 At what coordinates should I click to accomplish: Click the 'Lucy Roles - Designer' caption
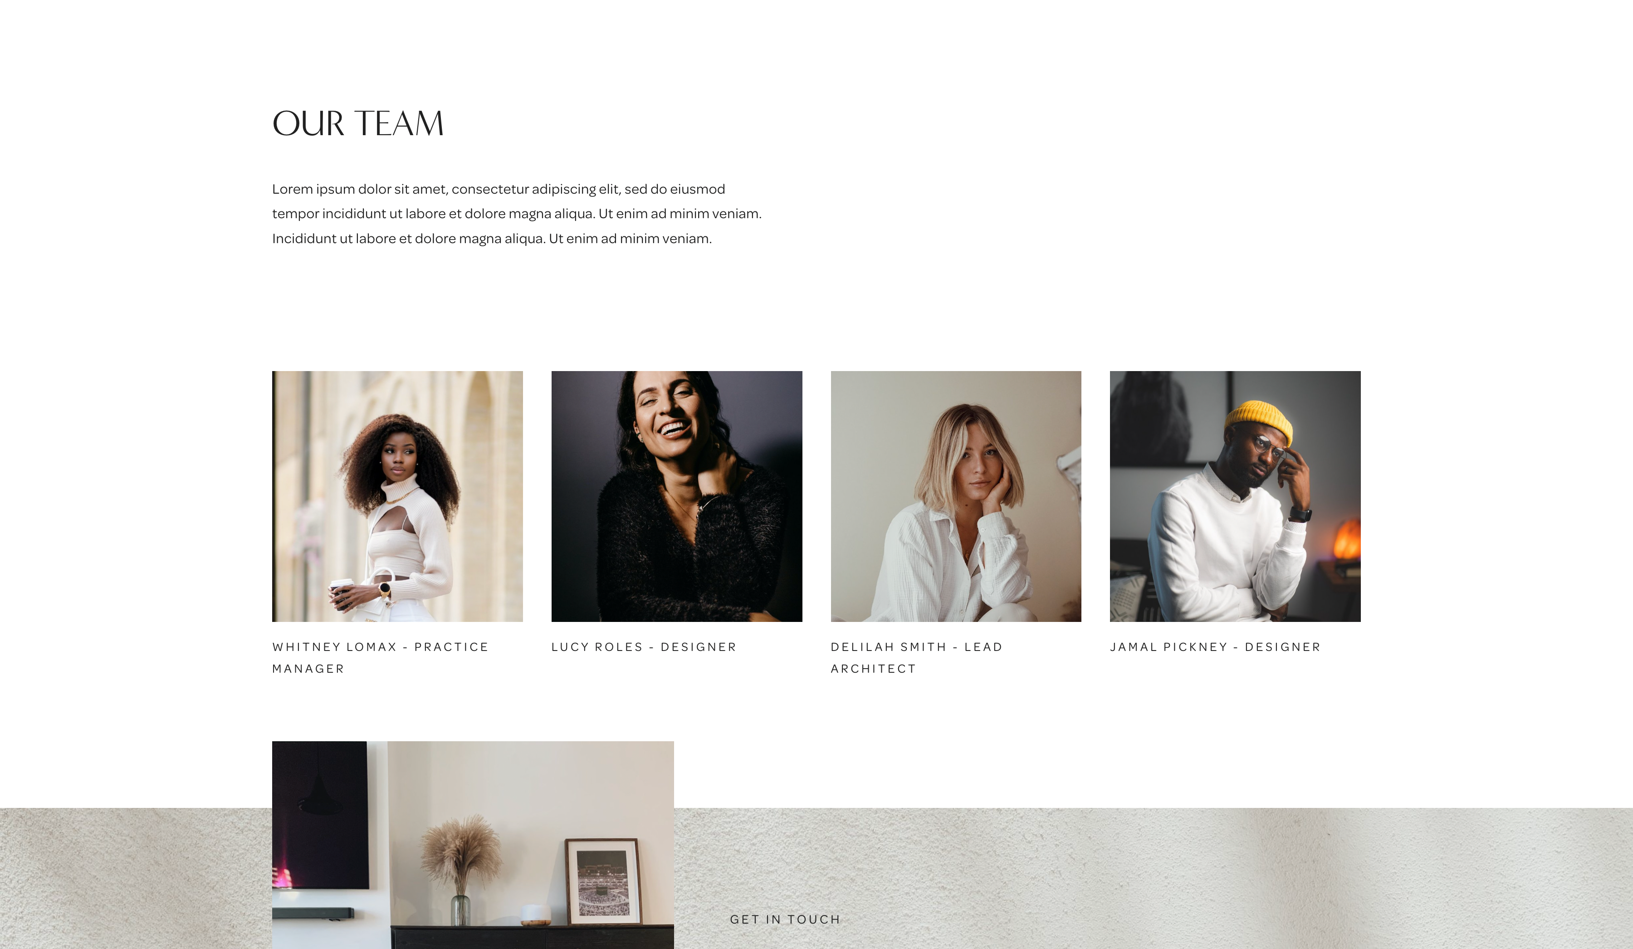pos(644,647)
